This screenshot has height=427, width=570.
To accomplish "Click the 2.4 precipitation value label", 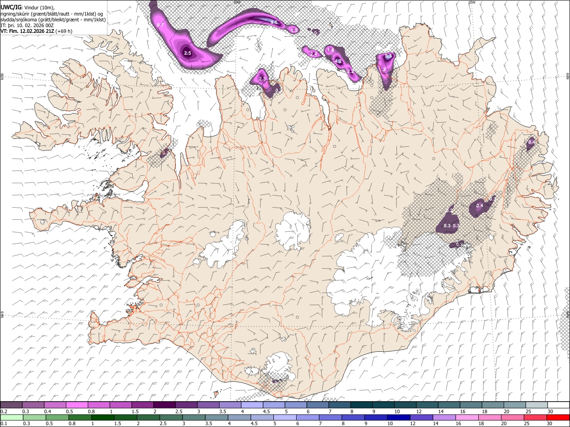I will [x=313, y=54].
